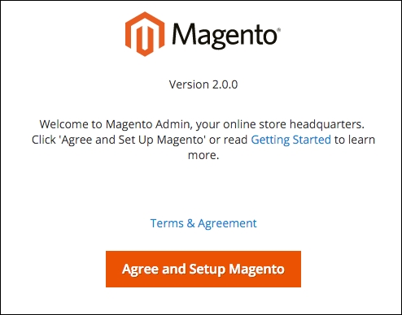Image resolution: width=402 pixels, height=315 pixels.
Task: Click the Magento wordmark text in logo
Action: click(225, 36)
